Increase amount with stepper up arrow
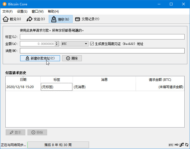Image resolution: width=190 pixels, height=149 pixels. [x=57, y=43]
